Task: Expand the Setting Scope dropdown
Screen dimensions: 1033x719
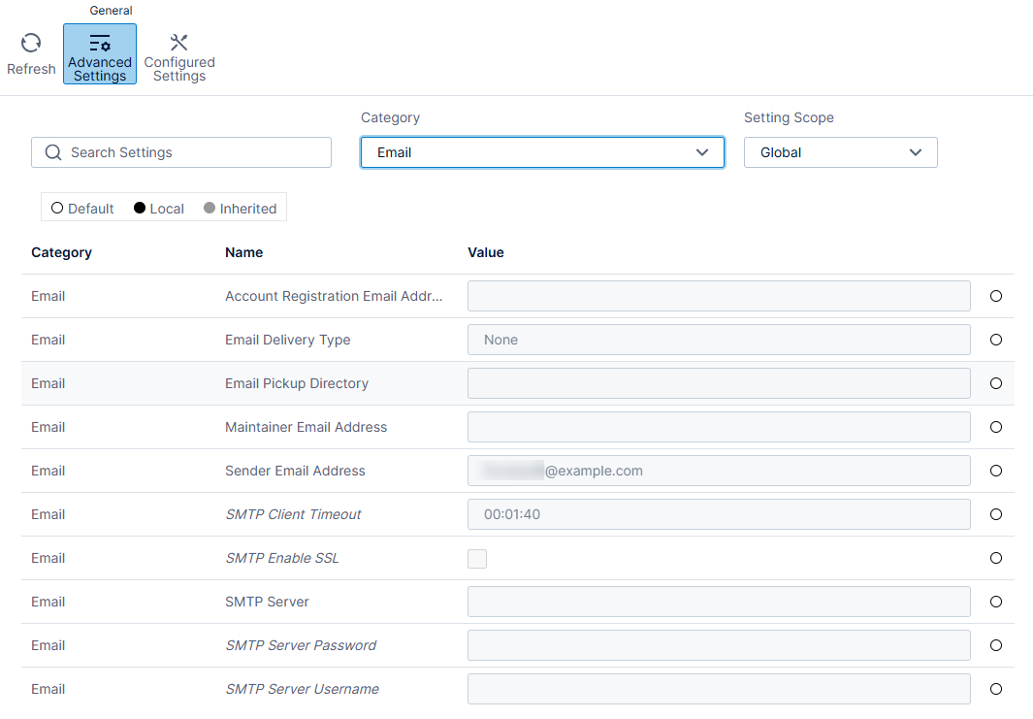Action: [x=840, y=152]
